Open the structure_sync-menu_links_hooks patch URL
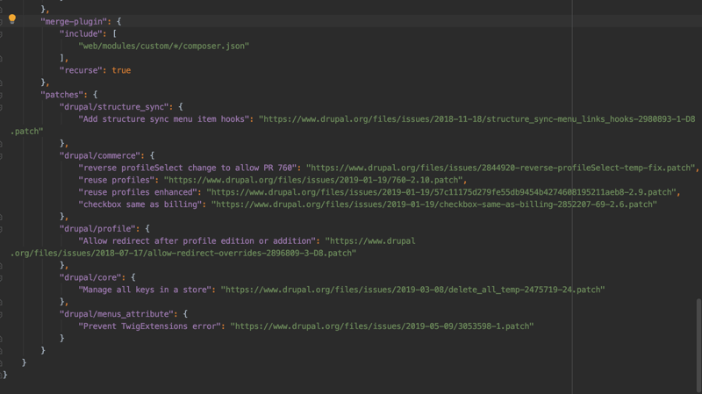 point(477,119)
